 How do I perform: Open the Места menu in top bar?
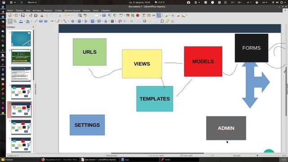point(32,2)
